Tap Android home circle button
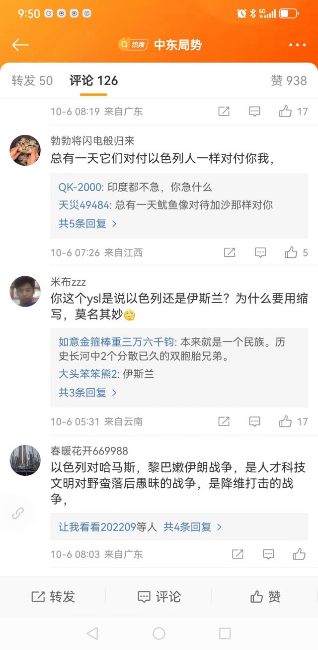318x650 pixels. [x=159, y=633]
